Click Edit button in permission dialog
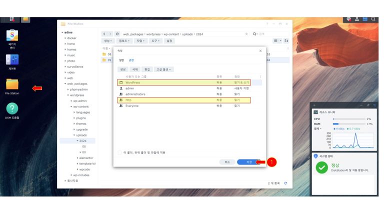 pyautogui.click(x=147, y=69)
